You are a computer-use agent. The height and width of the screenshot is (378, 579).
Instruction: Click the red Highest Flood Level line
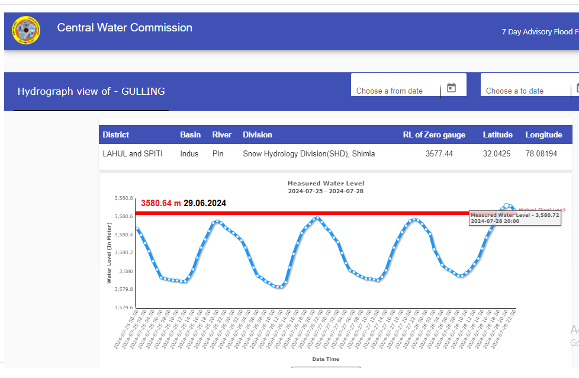pyautogui.click(x=296, y=213)
